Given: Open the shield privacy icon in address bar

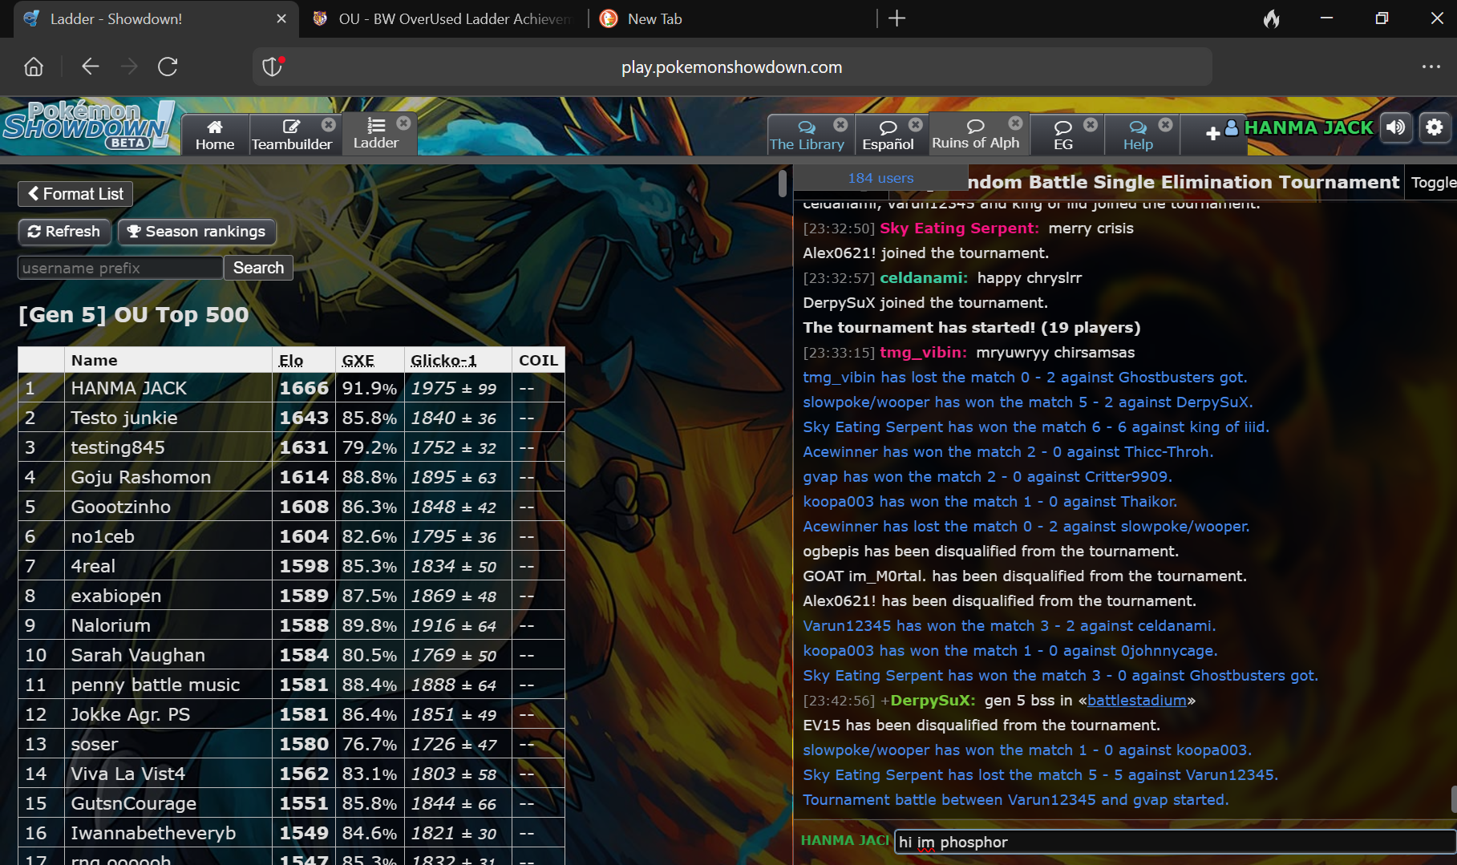Looking at the screenshot, I should click(x=273, y=67).
